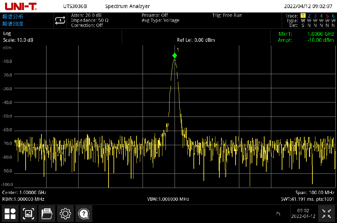
Task: Select trace 4 green indicator
Action: pos(321,16)
